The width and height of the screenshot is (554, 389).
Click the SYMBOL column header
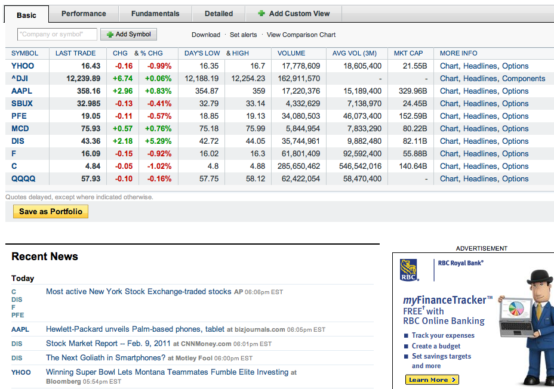(x=24, y=53)
